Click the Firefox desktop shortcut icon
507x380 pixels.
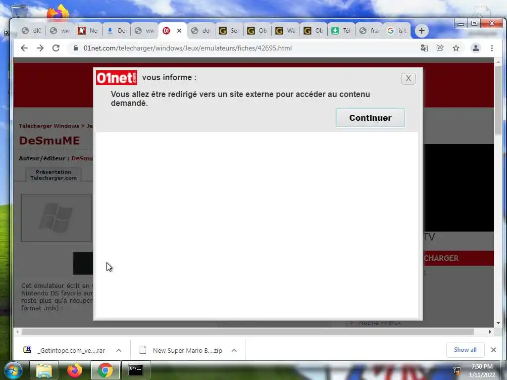[58, 12]
